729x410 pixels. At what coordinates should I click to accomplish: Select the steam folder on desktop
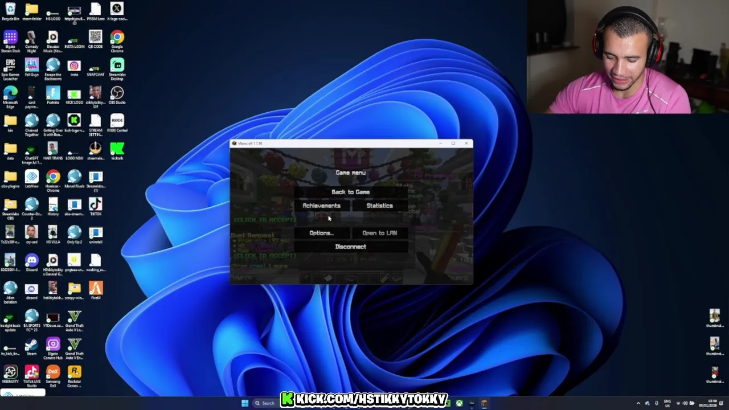click(31, 11)
